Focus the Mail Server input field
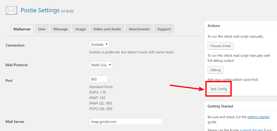The width and height of the screenshot is (277, 131). pos(126,122)
